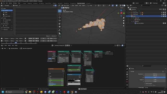Open viewport Add menu
Image resolution: width=167 pixels, height=94 pixels.
80,5
